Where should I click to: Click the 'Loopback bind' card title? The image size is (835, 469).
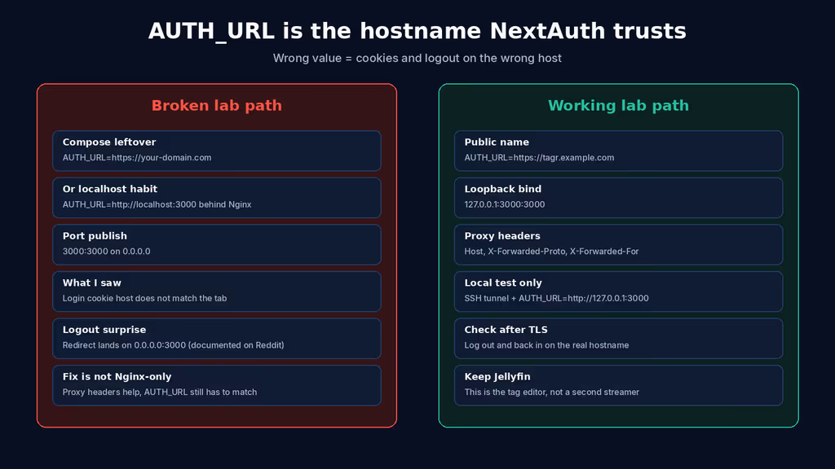[502, 189]
